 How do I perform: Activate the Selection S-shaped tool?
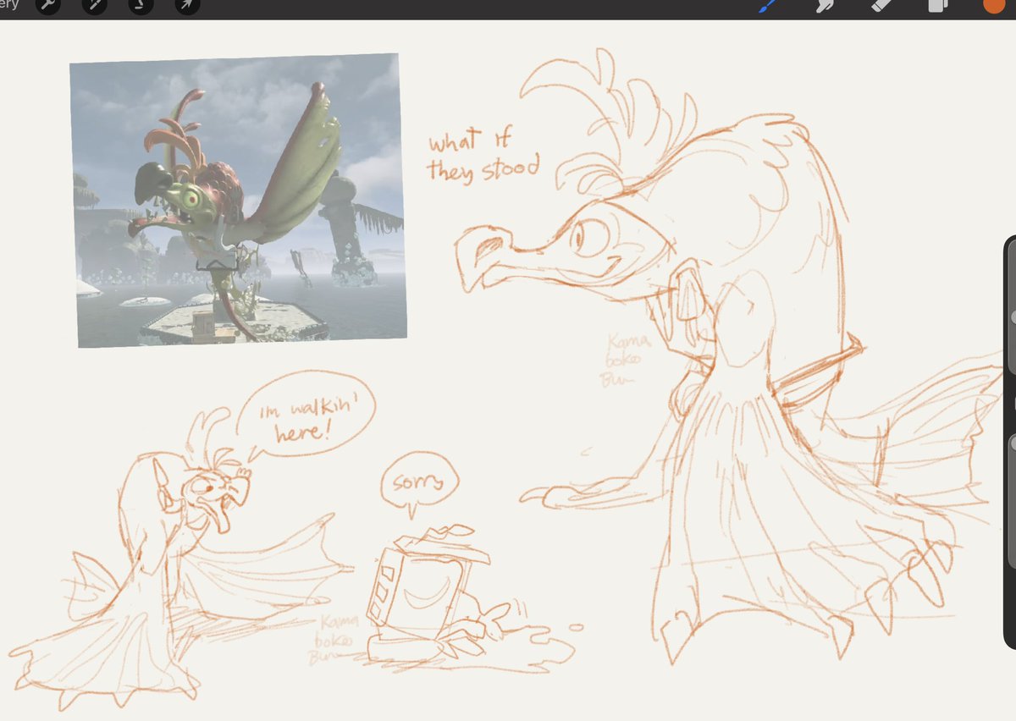141,5
